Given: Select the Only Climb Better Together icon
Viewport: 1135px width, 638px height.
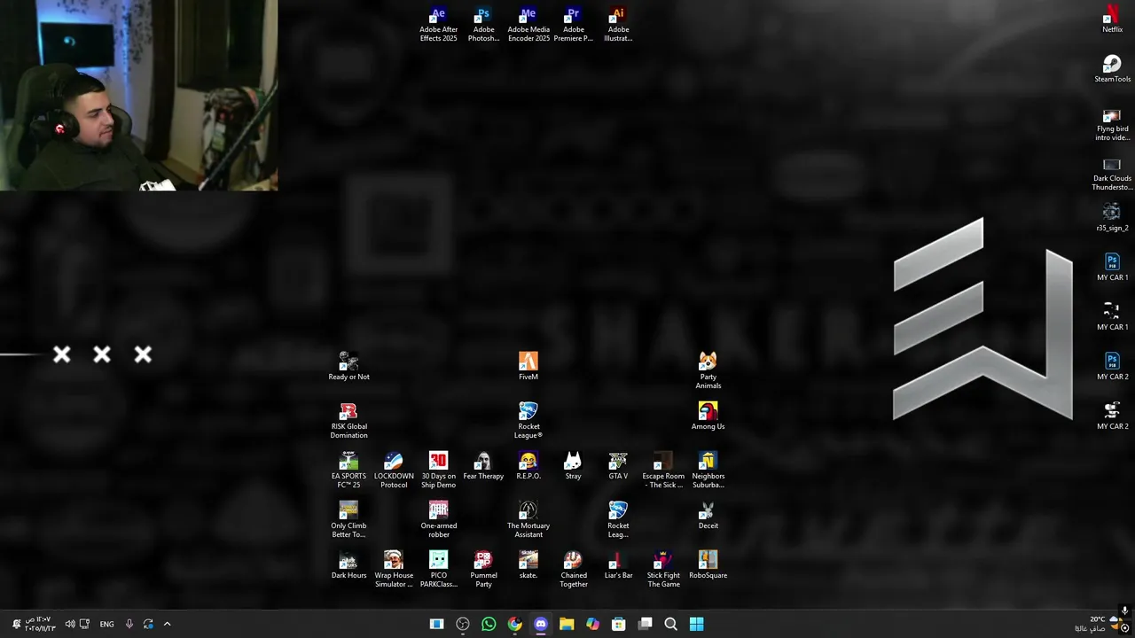Looking at the screenshot, I should (x=348, y=520).
